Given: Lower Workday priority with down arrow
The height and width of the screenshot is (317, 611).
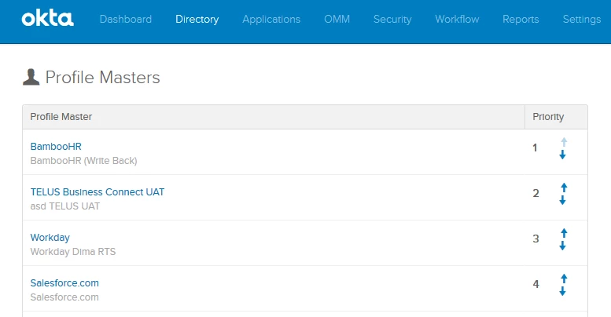Looking at the screenshot, I should click(x=563, y=246).
